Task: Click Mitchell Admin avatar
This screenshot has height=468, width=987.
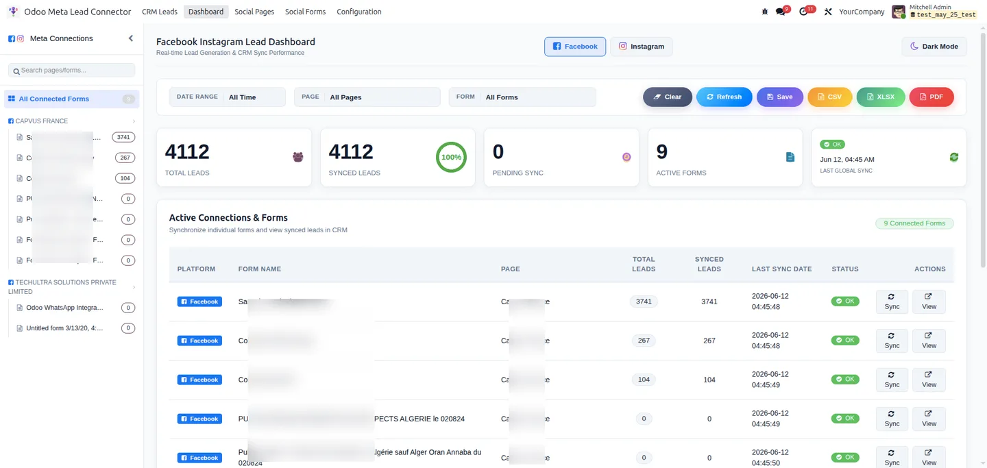Action: [x=899, y=12]
